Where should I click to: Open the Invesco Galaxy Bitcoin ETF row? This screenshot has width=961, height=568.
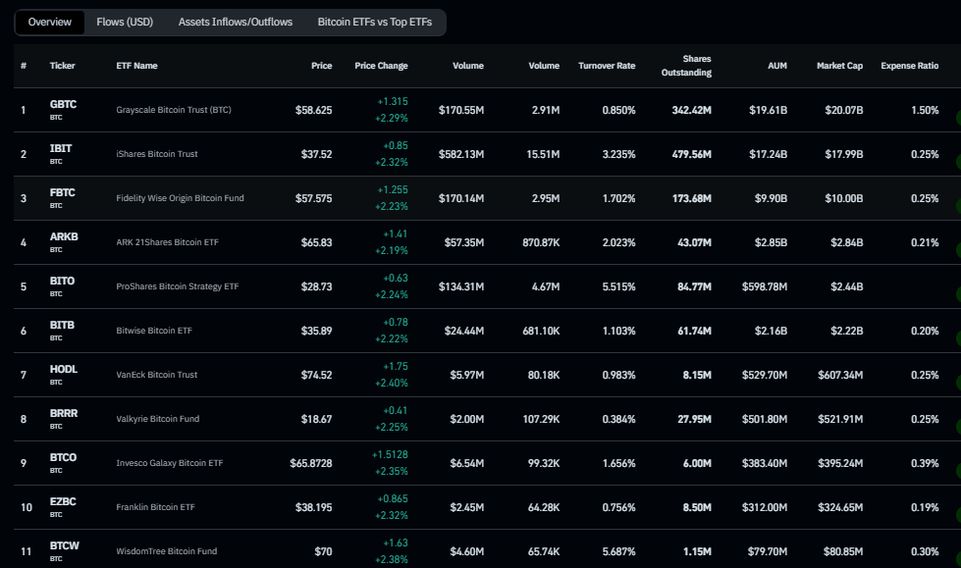click(x=169, y=463)
